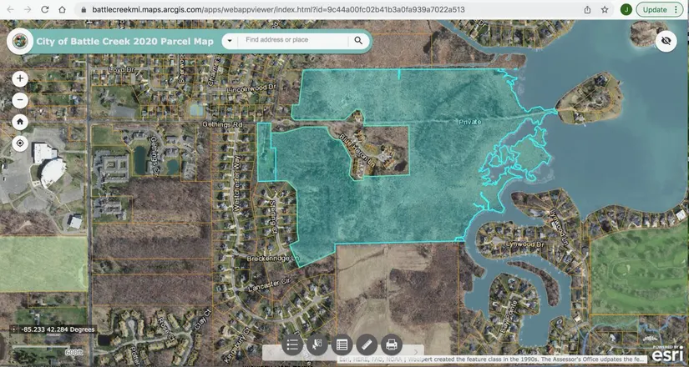Viewport: 689px width, 367px height.
Task: Click the My Location button
Action: [x=20, y=143]
